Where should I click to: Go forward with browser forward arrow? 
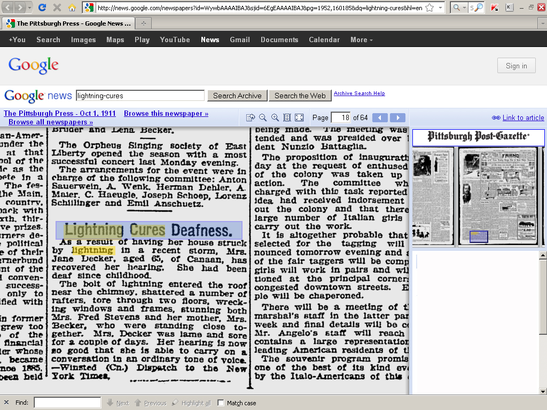(x=20, y=7)
